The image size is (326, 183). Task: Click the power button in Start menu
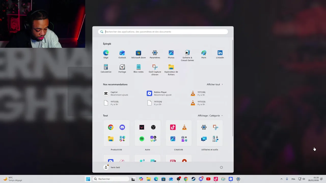coord(221,167)
